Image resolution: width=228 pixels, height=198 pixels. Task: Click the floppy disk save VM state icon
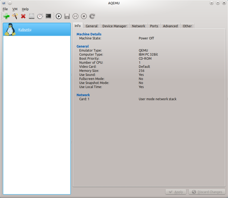(67, 16)
